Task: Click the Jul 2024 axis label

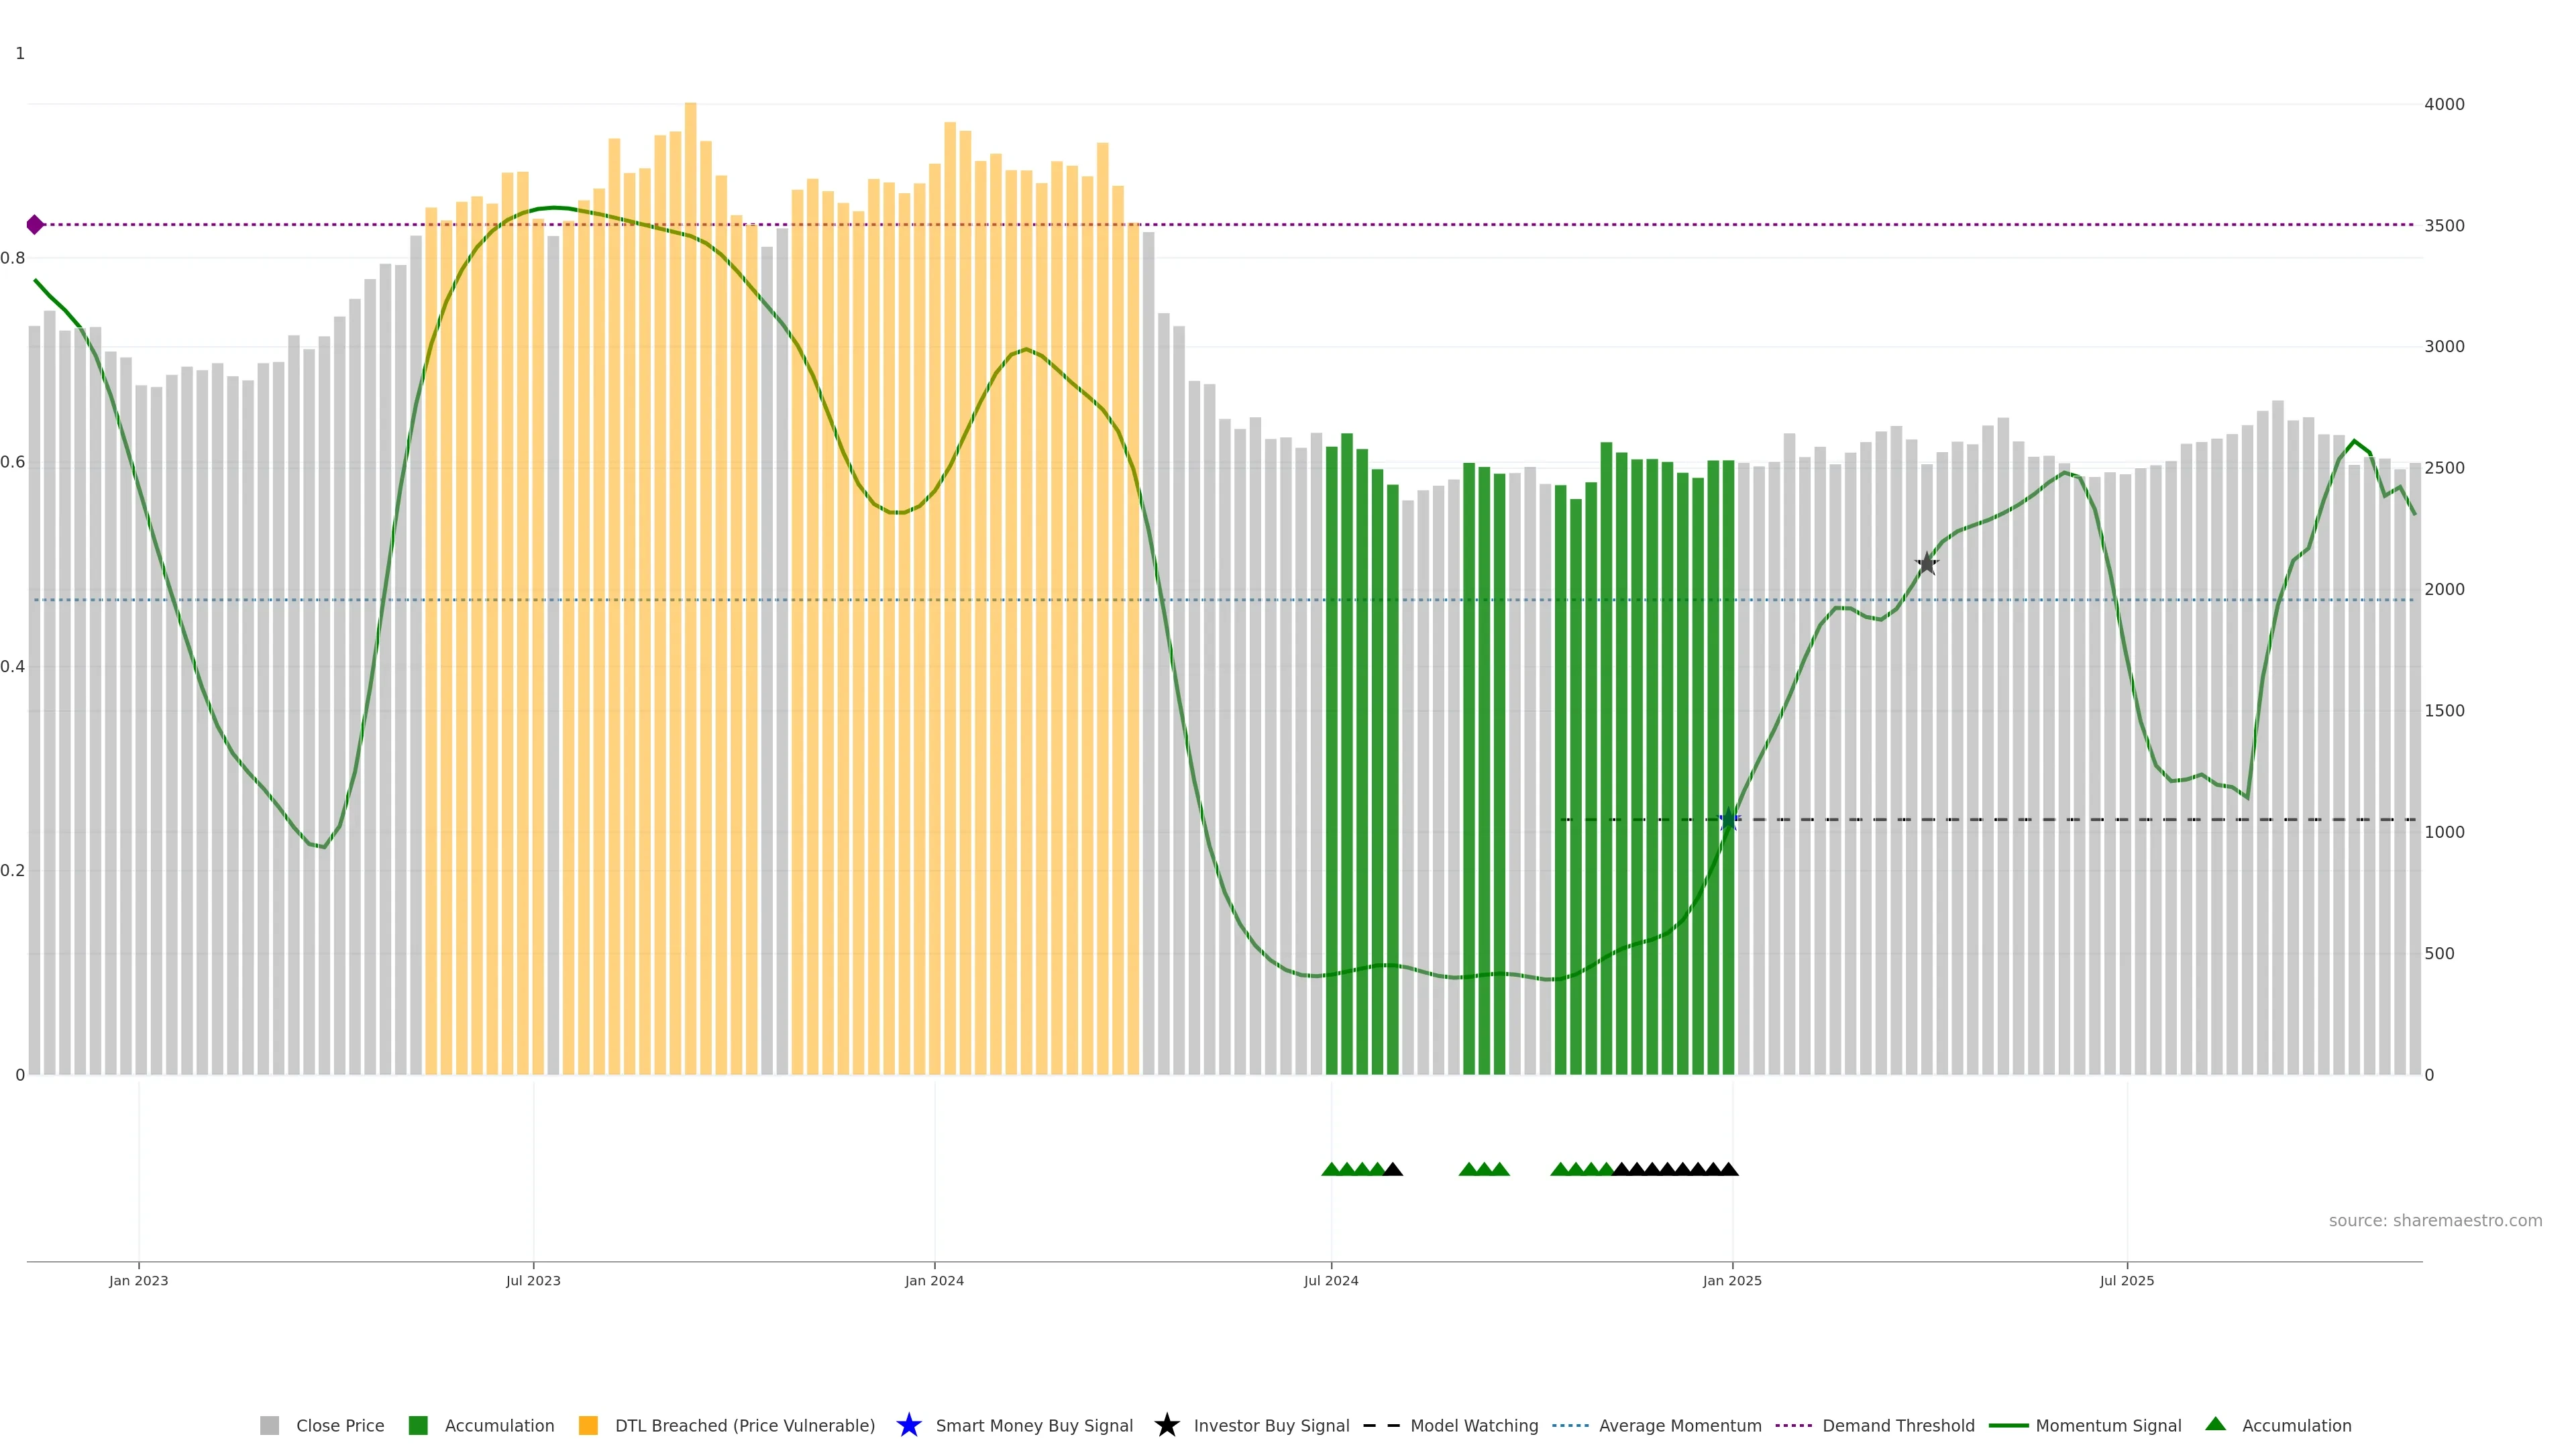Action: 1331,1280
